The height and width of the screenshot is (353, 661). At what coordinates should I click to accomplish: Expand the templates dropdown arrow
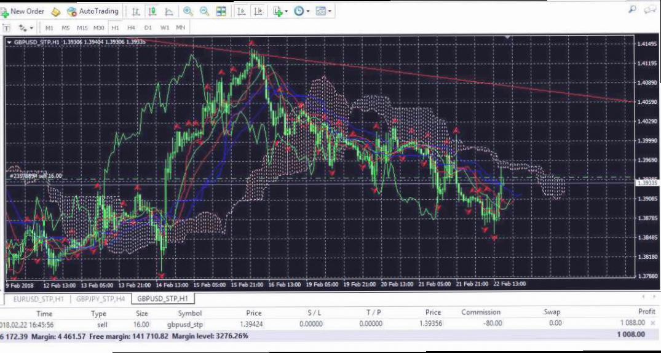(330, 12)
